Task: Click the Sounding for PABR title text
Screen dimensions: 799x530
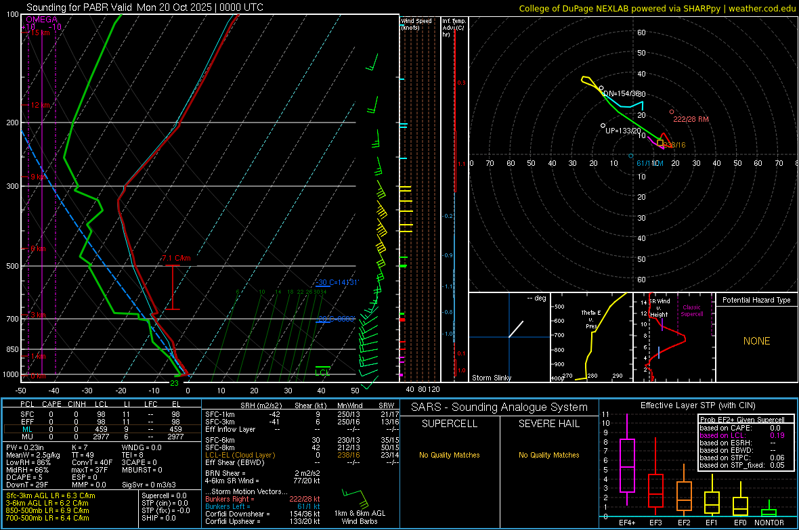Action: [145, 7]
